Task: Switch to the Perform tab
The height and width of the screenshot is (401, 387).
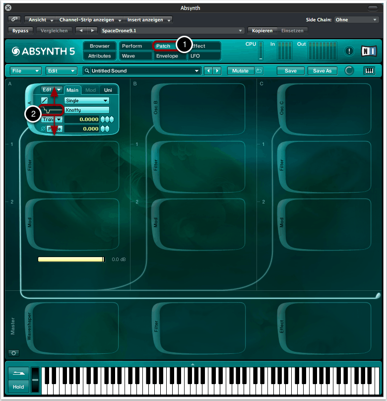Action: pos(135,46)
